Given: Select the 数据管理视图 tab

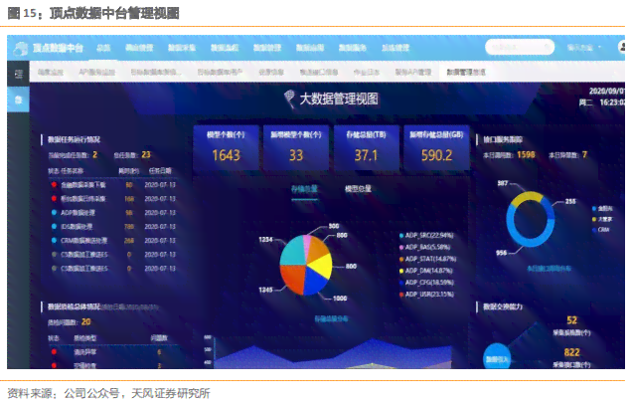Looking at the screenshot, I should tap(466, 73).
